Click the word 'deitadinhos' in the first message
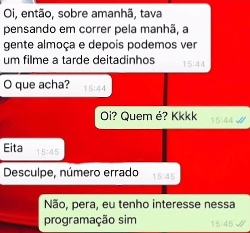 click(124, 60)
